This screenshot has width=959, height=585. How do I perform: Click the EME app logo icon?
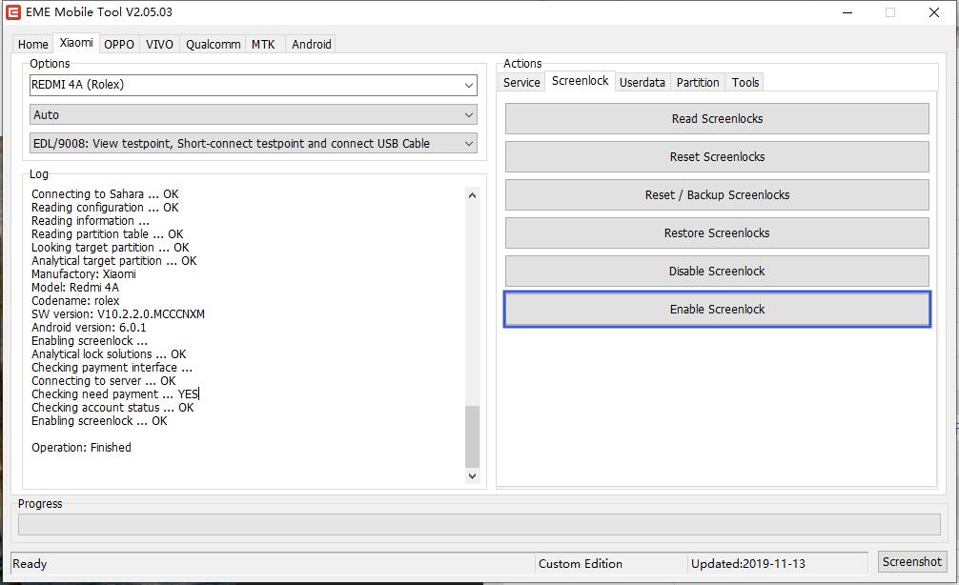point(13,12)
